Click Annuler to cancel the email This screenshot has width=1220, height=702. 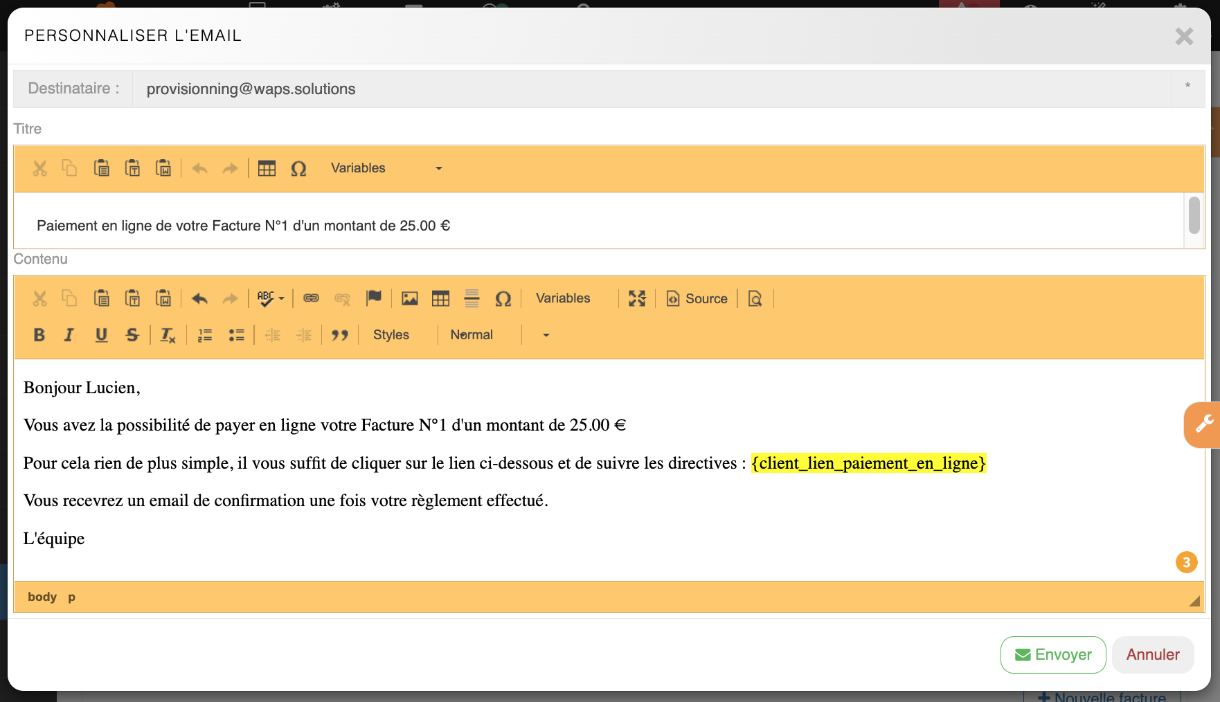click(x=1153, y=655)
